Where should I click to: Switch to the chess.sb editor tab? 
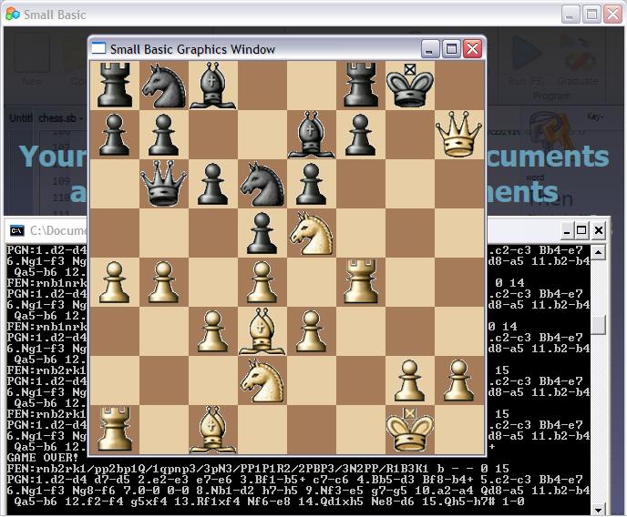pyautogui.click(x=60, y=118)
